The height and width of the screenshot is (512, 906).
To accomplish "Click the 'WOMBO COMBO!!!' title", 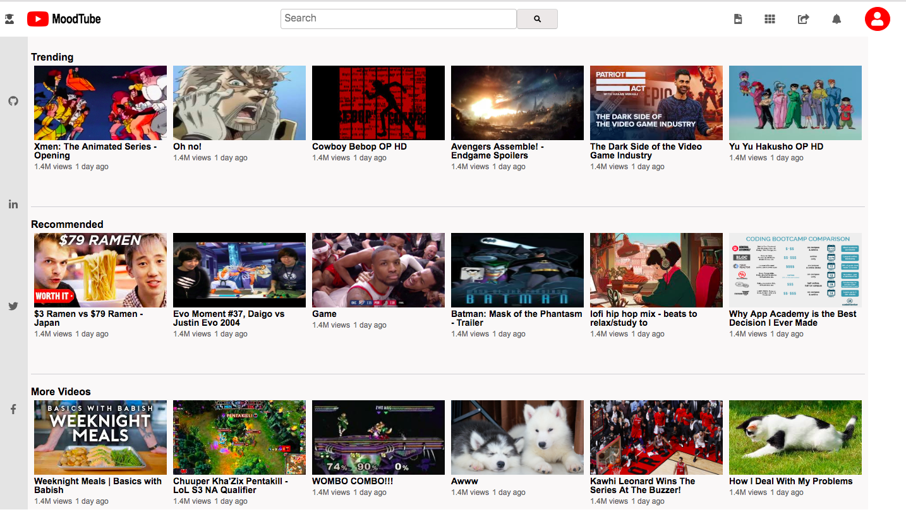I will [353, 481].
